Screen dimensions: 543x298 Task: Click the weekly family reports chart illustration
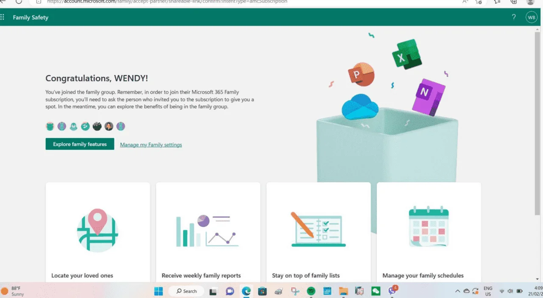pyautogui.click(x=207, y=231)
